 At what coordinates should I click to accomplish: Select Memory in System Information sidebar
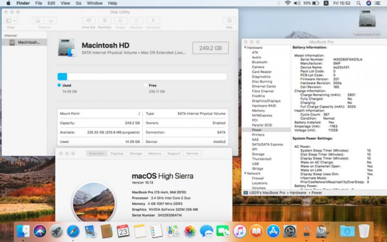pyautogui.click(x=258, y=111)
